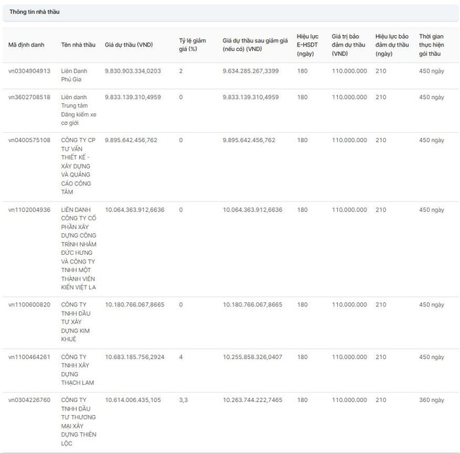The height and width of the screenshot is (453, 460).
Task: Open bidder ID vn1102004936
Action: pyautogui.click(x=29, y=210)
